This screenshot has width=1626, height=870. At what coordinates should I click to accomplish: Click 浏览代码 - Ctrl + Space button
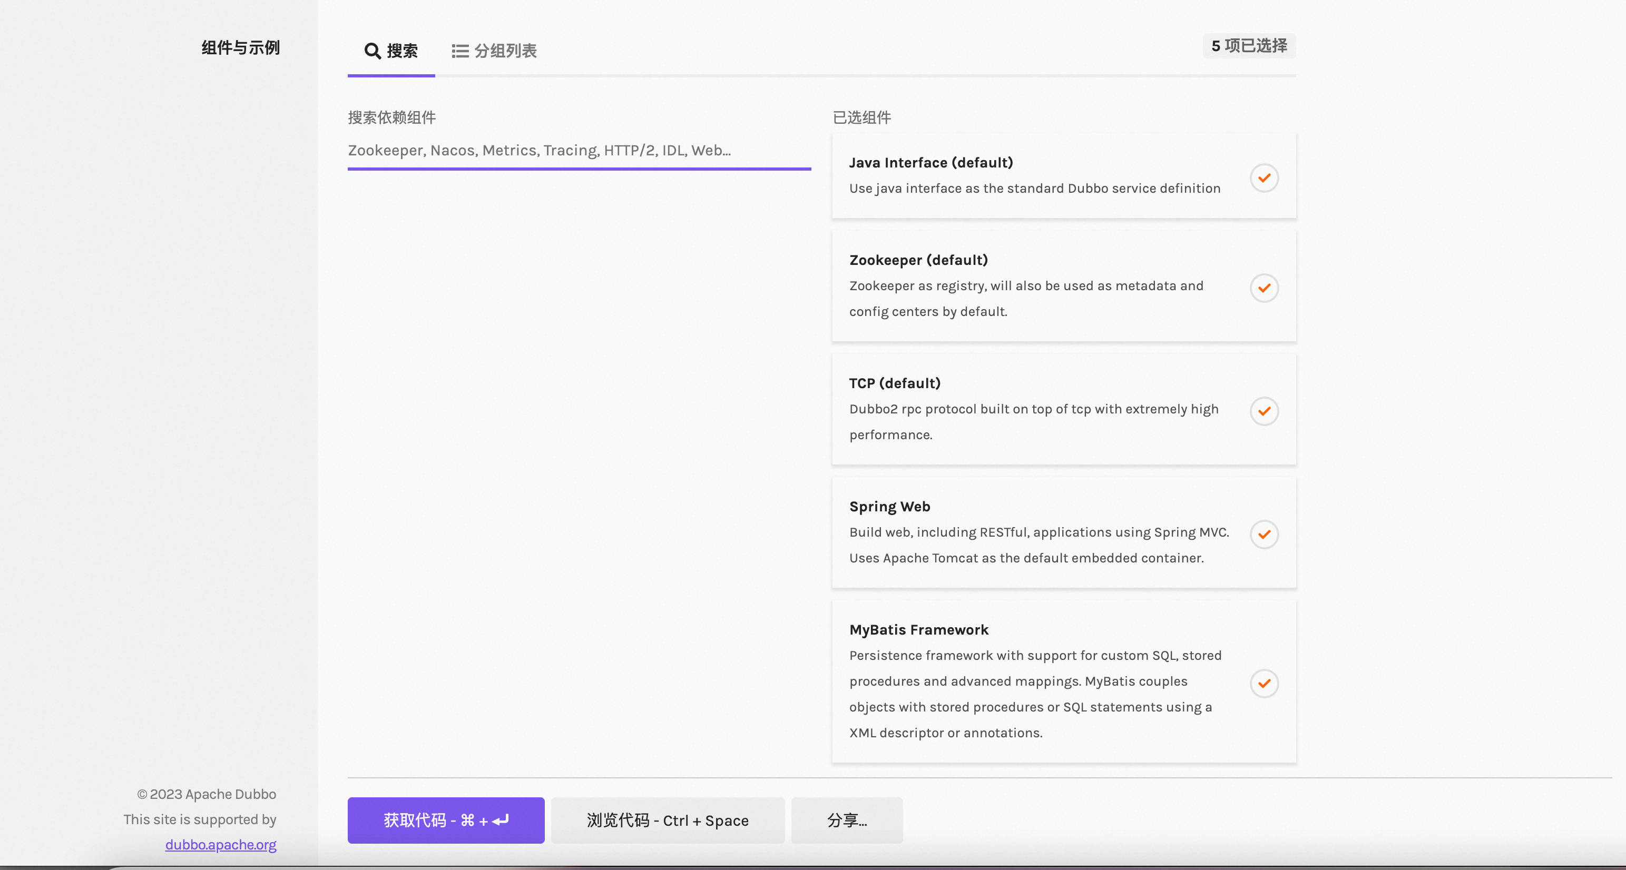click(x=667, y=820)
